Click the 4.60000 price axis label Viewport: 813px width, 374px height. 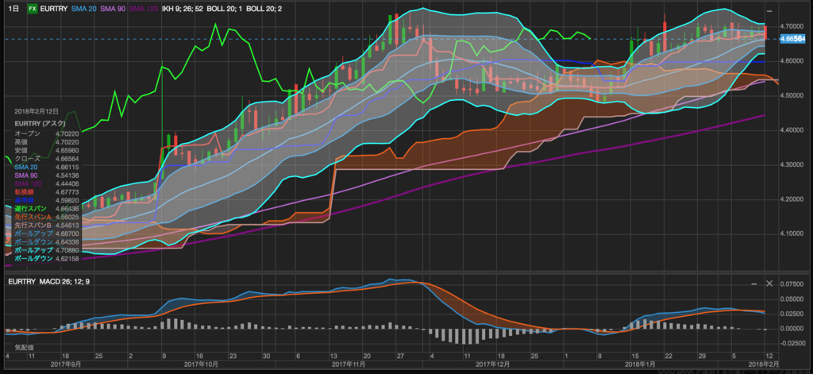click(793, 60)
